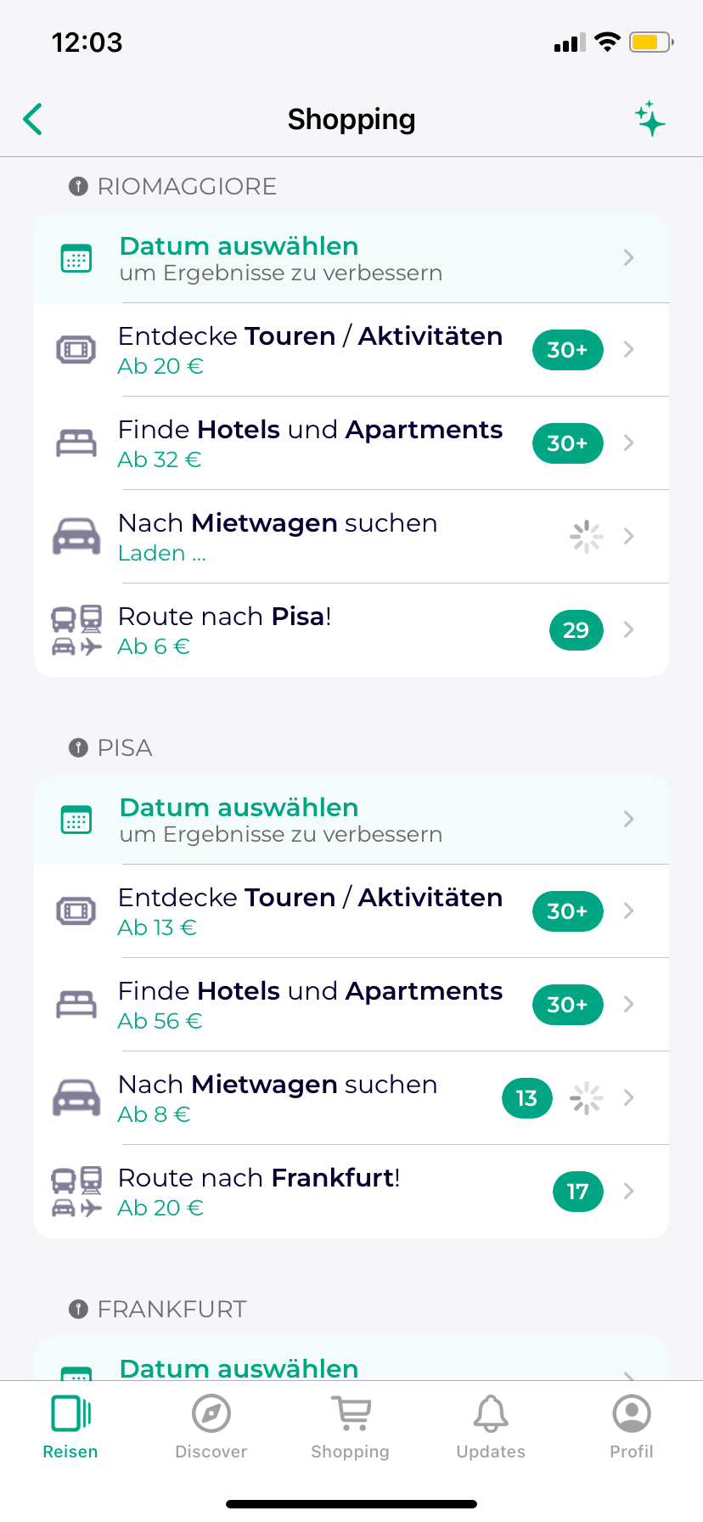Tap the 17 badge for Frankfurt route
703x1522 pixels.
(578, 1192)
